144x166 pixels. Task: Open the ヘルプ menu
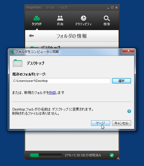pos(63,7)
